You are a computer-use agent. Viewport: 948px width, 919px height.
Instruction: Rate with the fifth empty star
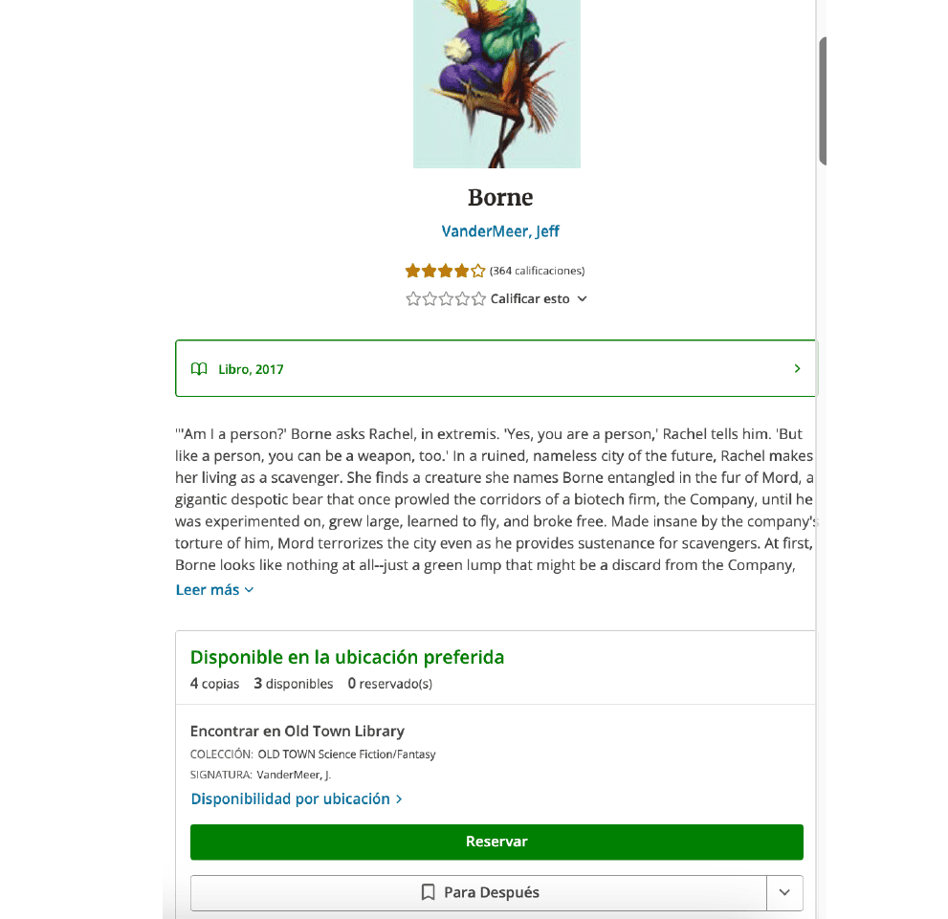pyautogui.click(x=478, y=298)
